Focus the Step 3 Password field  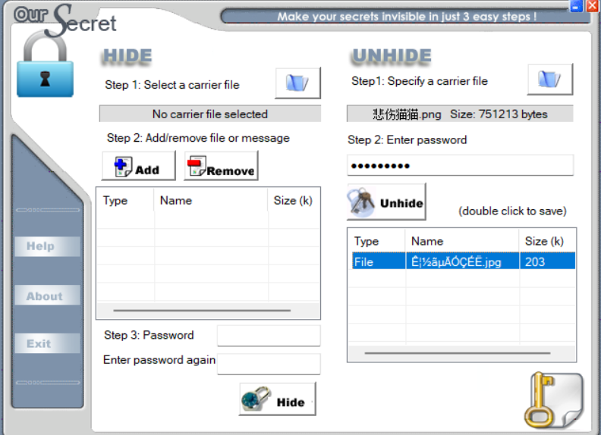coord(269,336)
